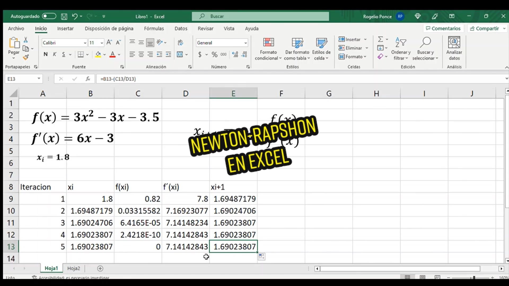This screenshot has width=509, height=286.
Task: Decrease font size with smaller A icon
Action: coord(118,42)
